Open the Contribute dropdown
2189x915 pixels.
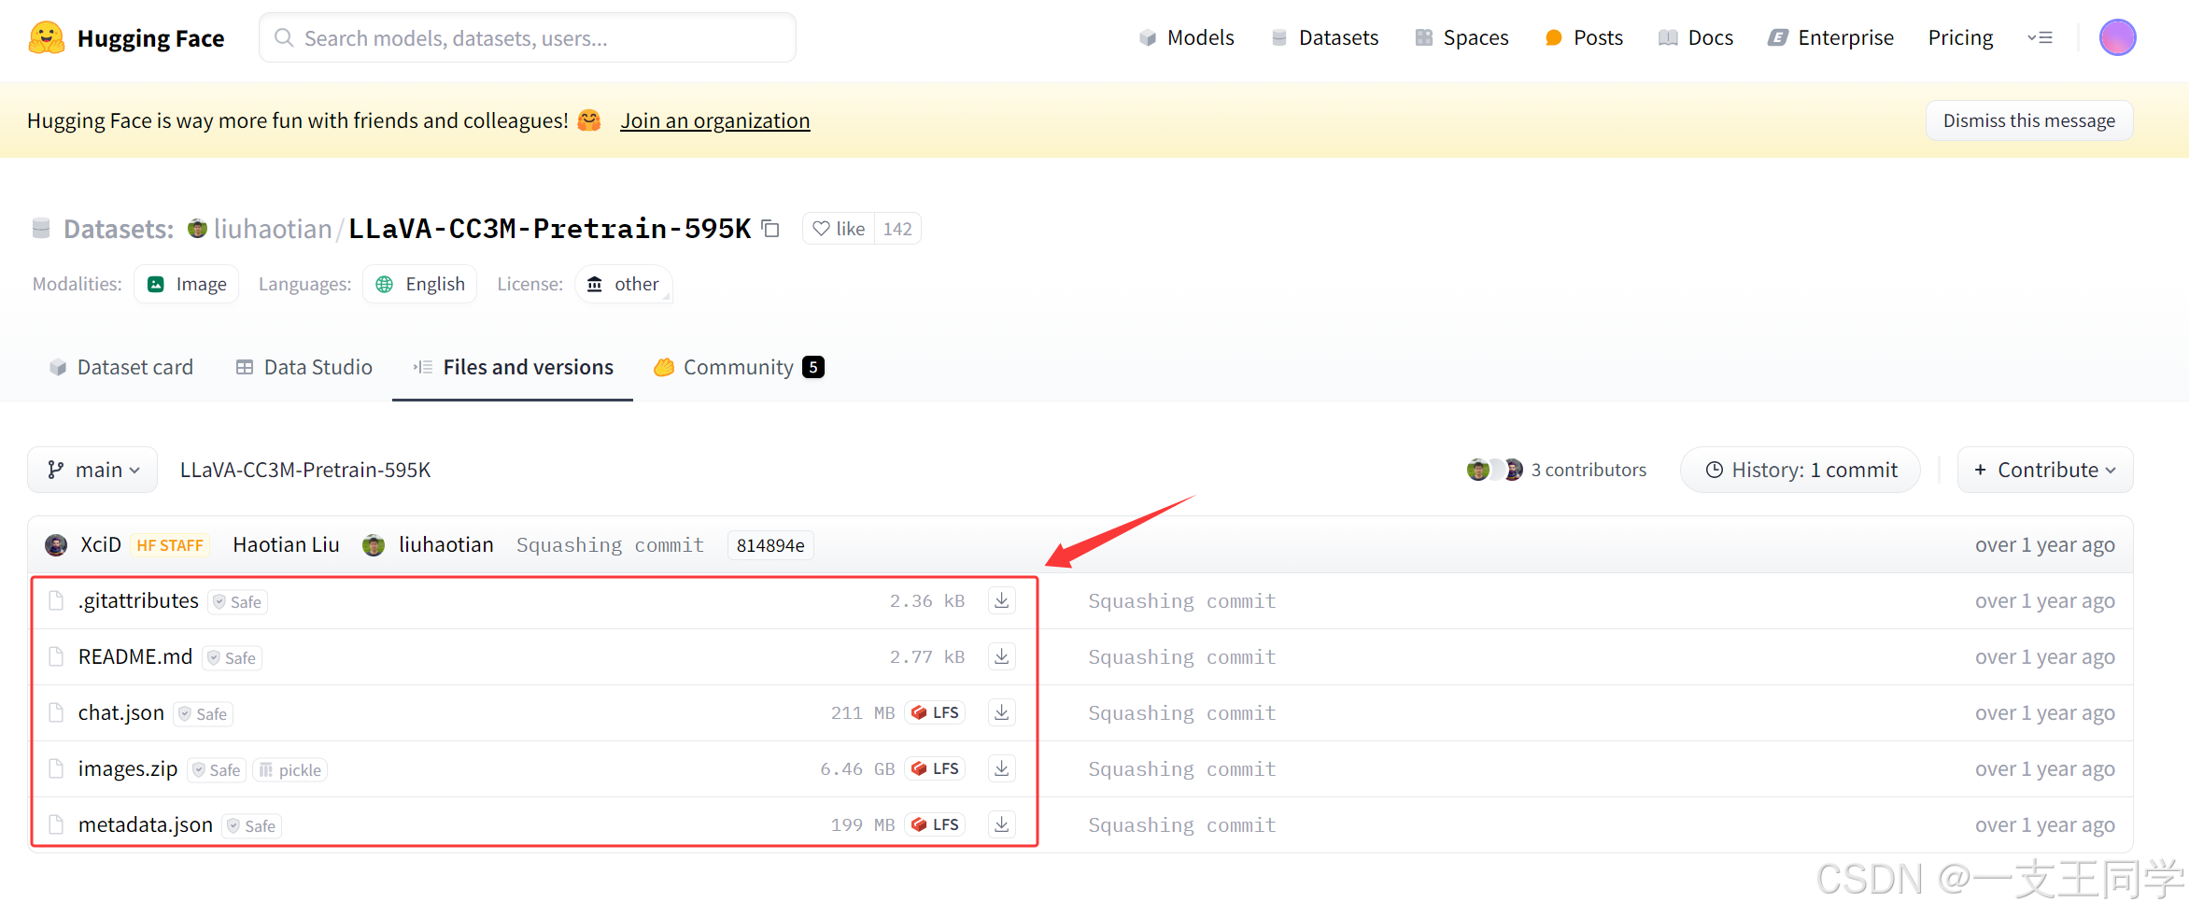point(2045,470)
